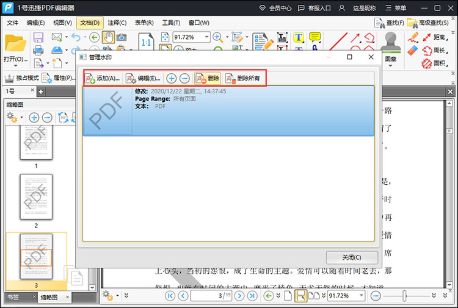This screenshot has height=308, width=458.
Task: Click the camera snapshot tool icon
Action: coord(122,37)
